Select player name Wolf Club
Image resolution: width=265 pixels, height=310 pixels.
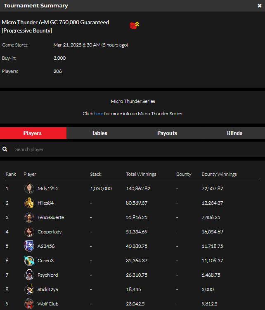click(x=48, y=304)
